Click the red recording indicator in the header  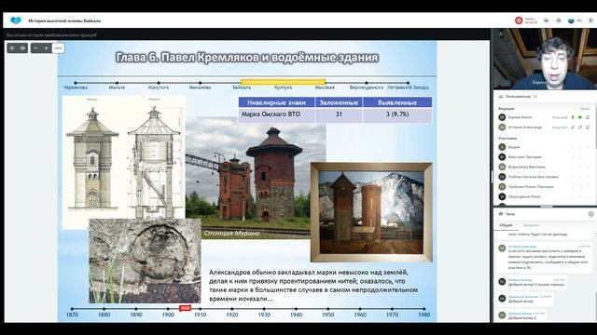[519, 20]
